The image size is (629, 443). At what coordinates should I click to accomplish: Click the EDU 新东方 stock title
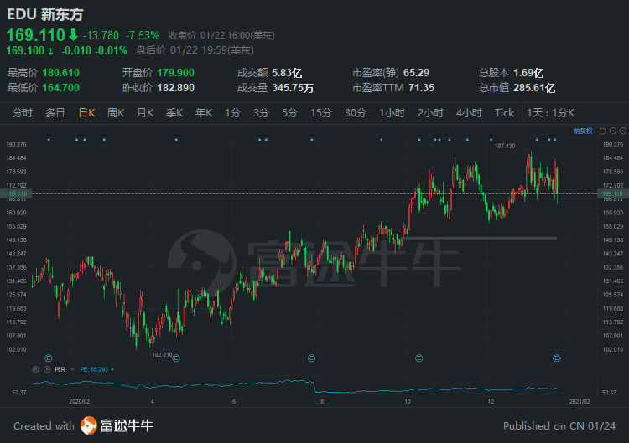pyautogui.click(x=45, y=14)
